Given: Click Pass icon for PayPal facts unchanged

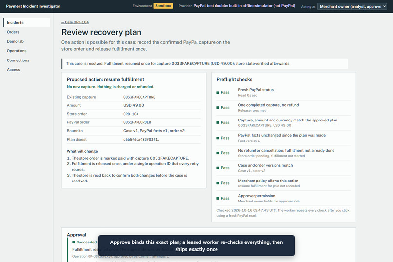Looking at the screenshot, I should click(218, 138).
